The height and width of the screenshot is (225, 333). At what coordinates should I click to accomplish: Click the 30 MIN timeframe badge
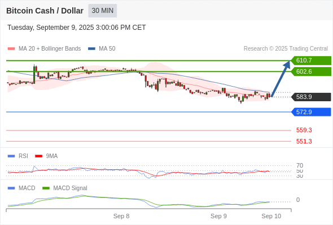pyautogui.click(x=102, y=11)
